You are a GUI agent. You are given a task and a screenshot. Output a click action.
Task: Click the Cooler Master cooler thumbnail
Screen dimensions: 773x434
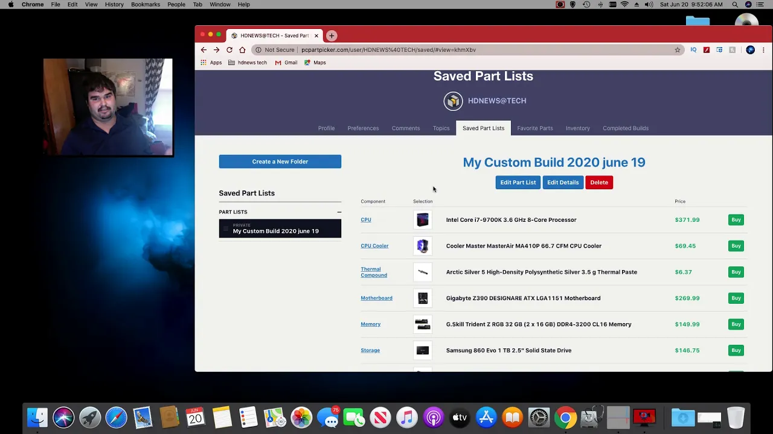point(423,246)
